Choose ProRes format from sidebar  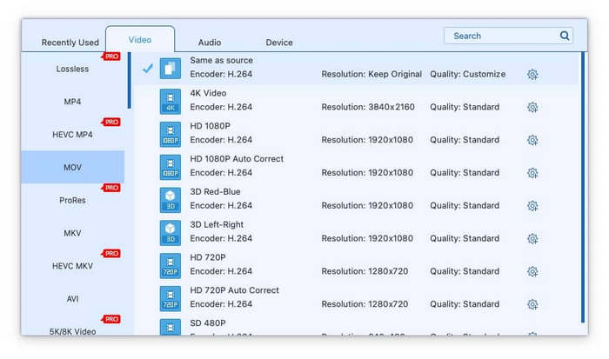coord(72,200)
